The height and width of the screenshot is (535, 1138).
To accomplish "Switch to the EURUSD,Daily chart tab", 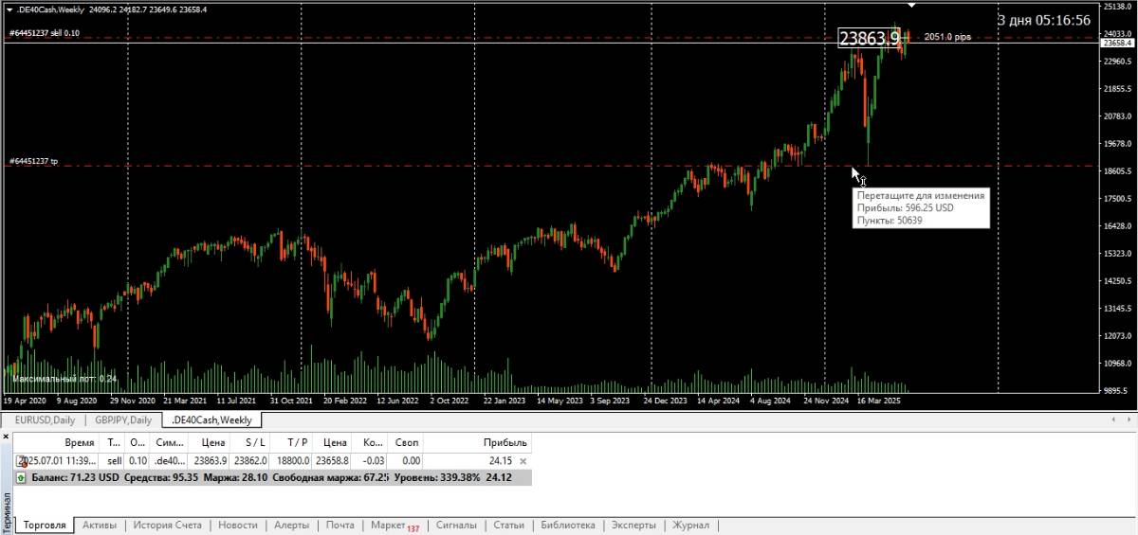I will [43, 419].
